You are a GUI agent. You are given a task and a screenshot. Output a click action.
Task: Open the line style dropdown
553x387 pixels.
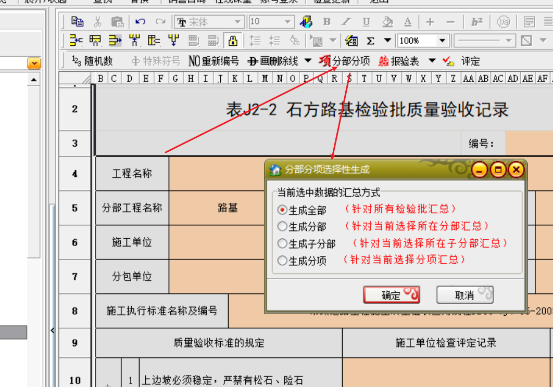(508, 41)
